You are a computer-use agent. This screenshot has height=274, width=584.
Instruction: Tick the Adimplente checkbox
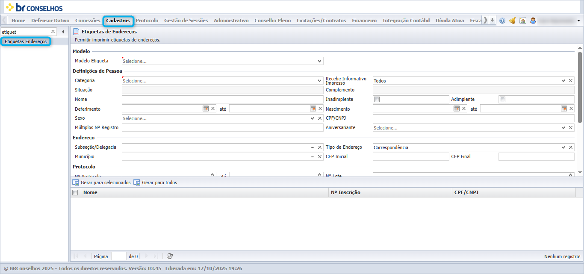(x=503, y=100)
